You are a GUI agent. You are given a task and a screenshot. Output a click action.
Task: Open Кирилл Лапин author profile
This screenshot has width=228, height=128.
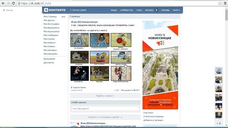(79, 87)
